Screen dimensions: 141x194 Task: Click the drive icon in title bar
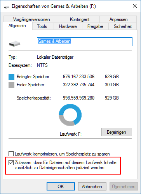tap(7, 7)
